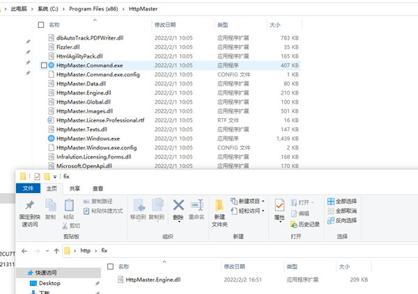Click the Invert Selection icon
Viewport: 418px width, 294px height.
(331, 220)
